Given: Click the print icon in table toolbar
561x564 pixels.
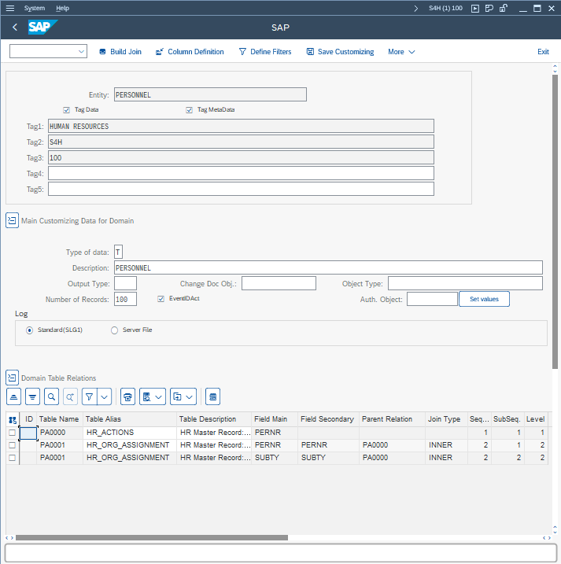Looking at the screenshot, I should 128,396.
